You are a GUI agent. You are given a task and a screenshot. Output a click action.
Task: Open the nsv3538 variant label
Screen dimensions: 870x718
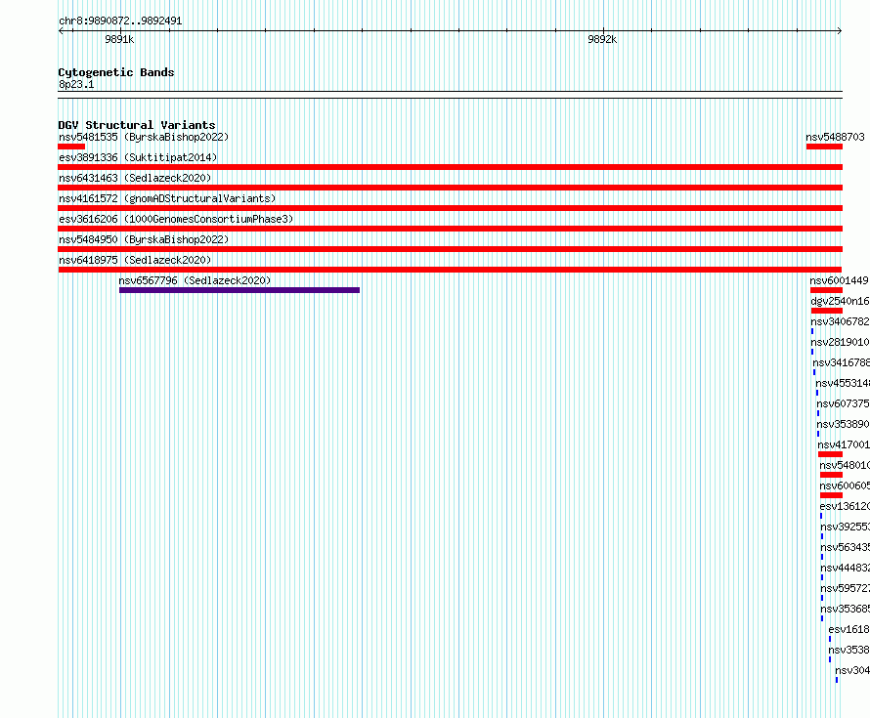848,650
